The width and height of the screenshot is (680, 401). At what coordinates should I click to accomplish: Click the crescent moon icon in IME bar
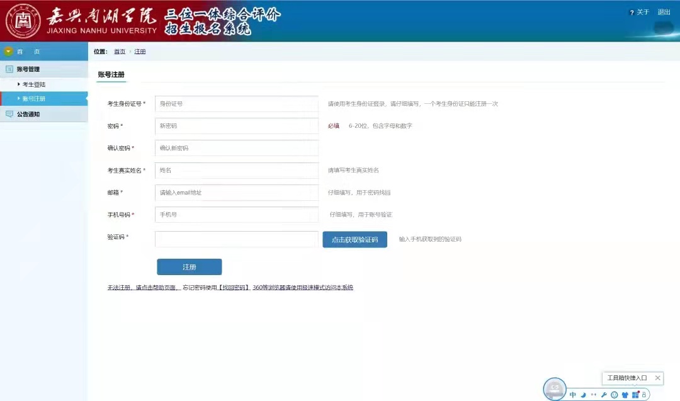tap(583, 395)
